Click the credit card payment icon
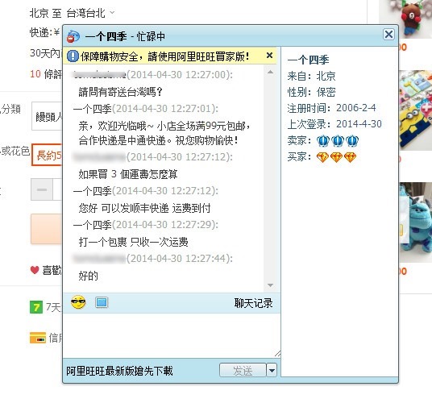 (x=38, y=338)
